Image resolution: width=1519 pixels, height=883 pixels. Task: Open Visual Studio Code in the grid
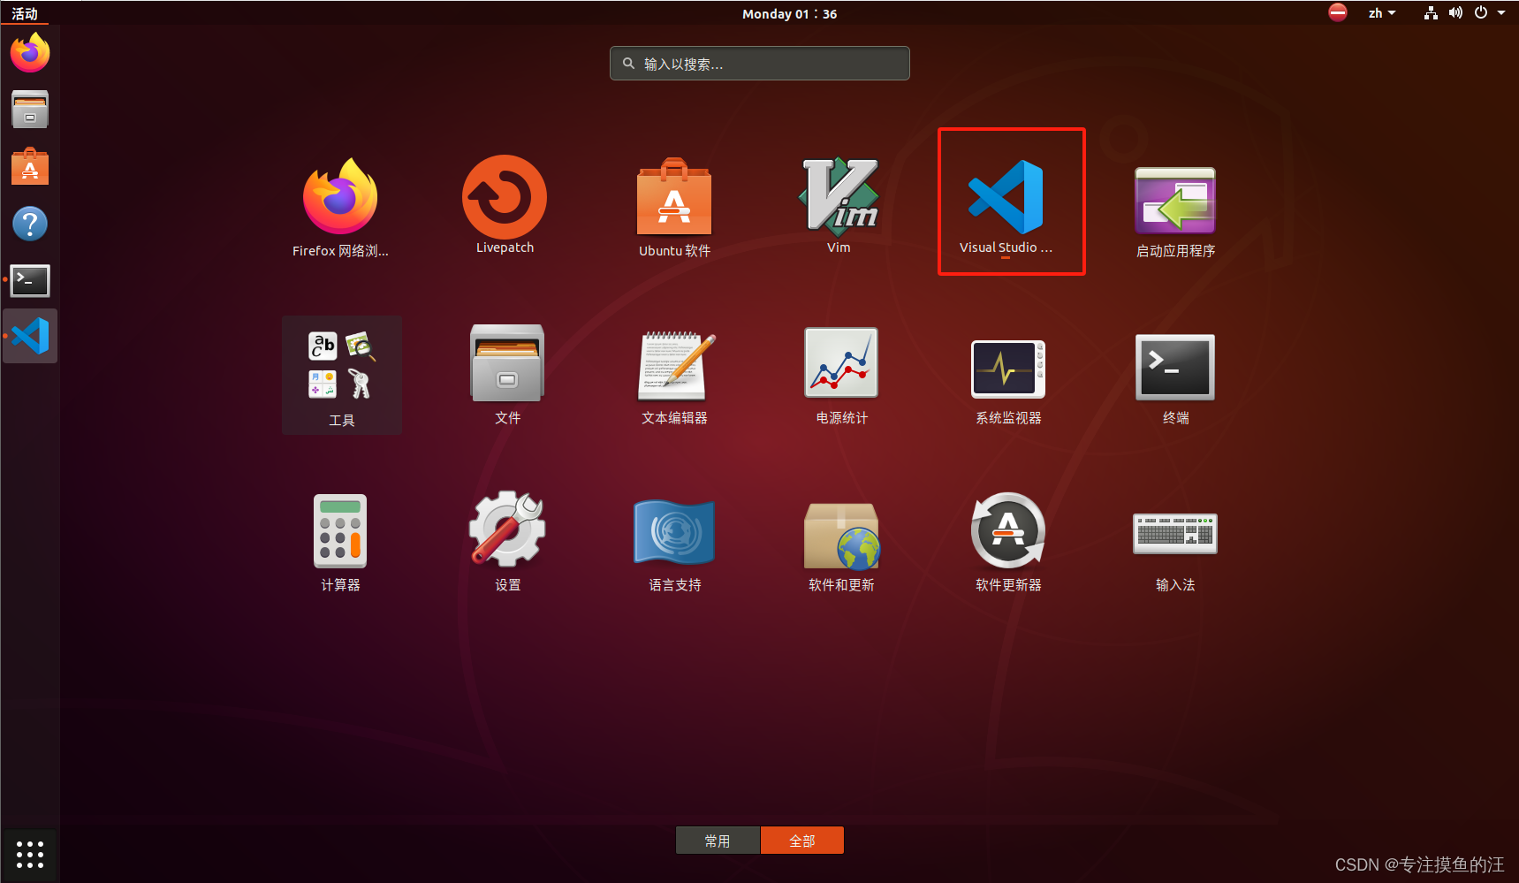1006,199
